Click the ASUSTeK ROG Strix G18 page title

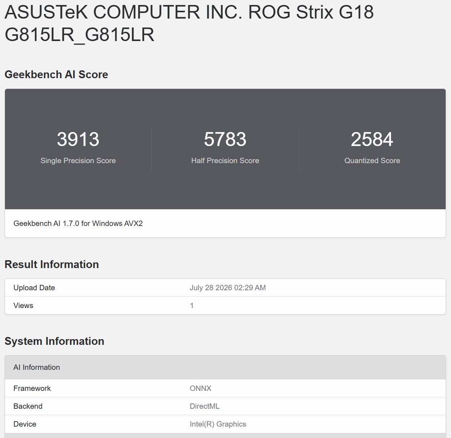(x=189, y=23)
